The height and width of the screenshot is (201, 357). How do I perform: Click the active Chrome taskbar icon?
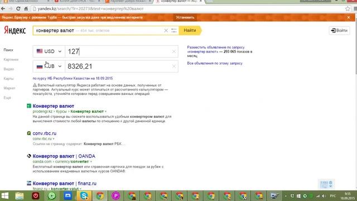[100, 196]
